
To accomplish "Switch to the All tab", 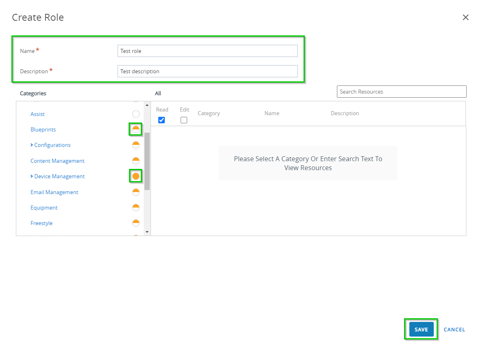I will click(x=158, y=93).
